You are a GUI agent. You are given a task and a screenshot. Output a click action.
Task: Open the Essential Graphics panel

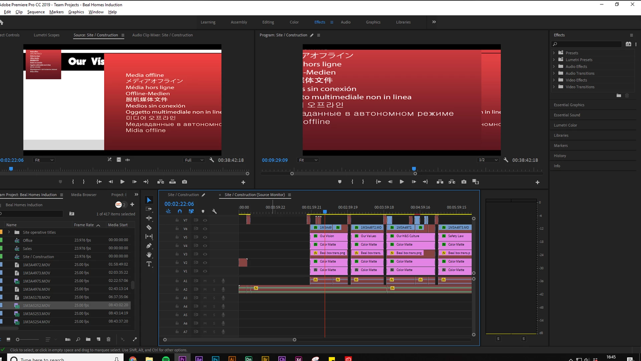pyautogui.click(x=569, y=105)
